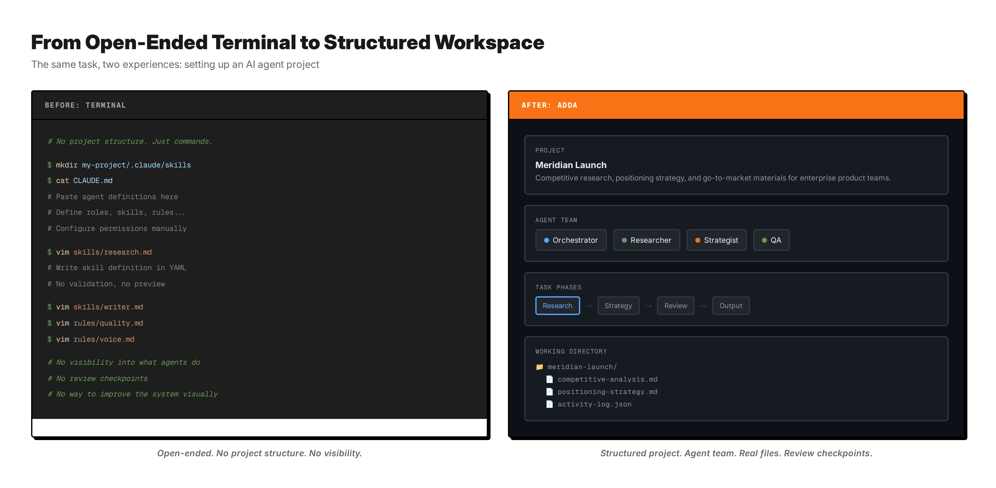Viewport: 996px width, 488px height.
Task: Click the 'No visibility into what agents do' comment
Action: pos(124,362)
